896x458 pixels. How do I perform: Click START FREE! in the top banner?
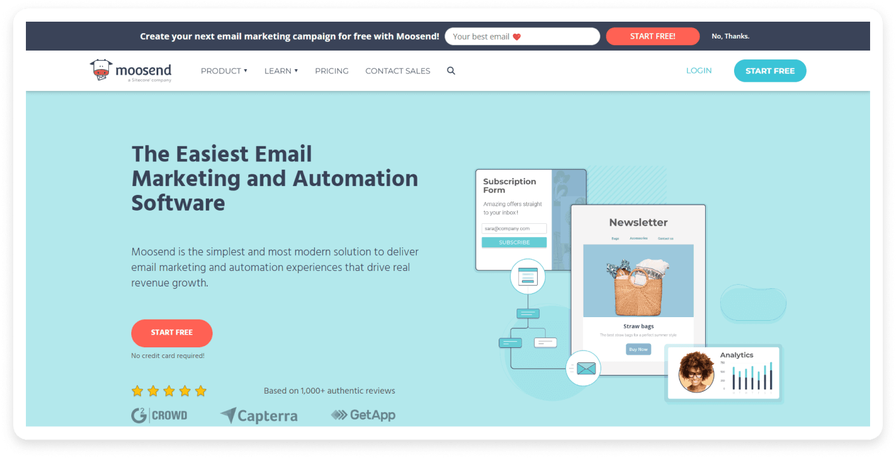click(653, 36)
